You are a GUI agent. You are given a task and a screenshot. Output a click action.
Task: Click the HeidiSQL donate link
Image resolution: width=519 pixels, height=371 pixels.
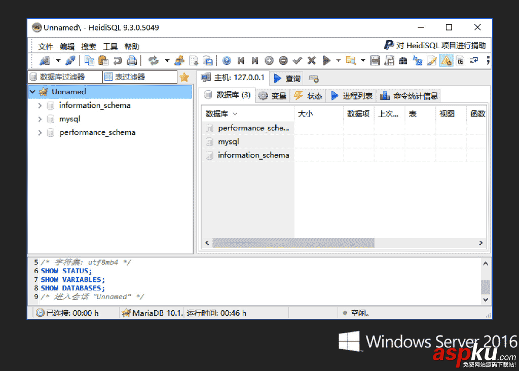tap(435, 45)
